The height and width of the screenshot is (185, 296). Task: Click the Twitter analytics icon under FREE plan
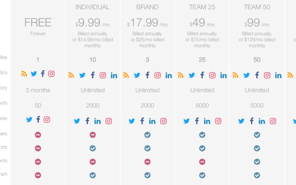point(34,74)
